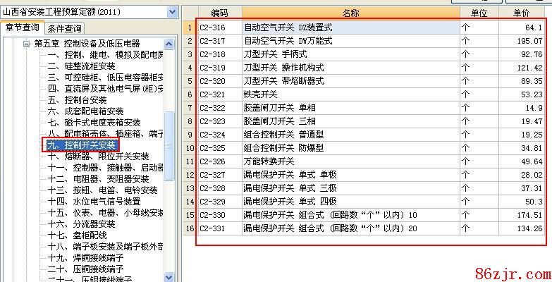Select the price cell 174.51 of C2-330
Viewport: 552px width, 282px height.
click(x=521, y=215)
